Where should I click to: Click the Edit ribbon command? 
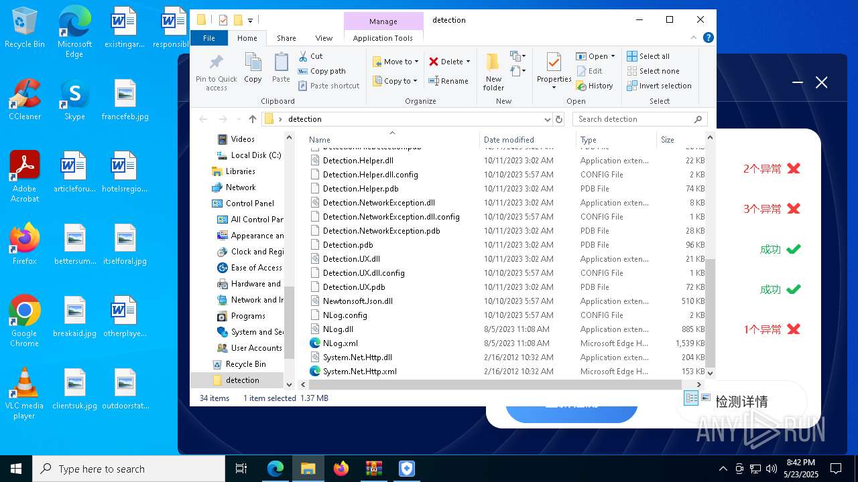589,71
